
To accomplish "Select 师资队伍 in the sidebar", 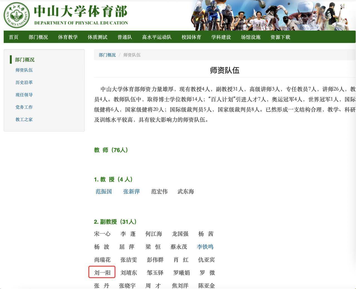I will (24, 70).
